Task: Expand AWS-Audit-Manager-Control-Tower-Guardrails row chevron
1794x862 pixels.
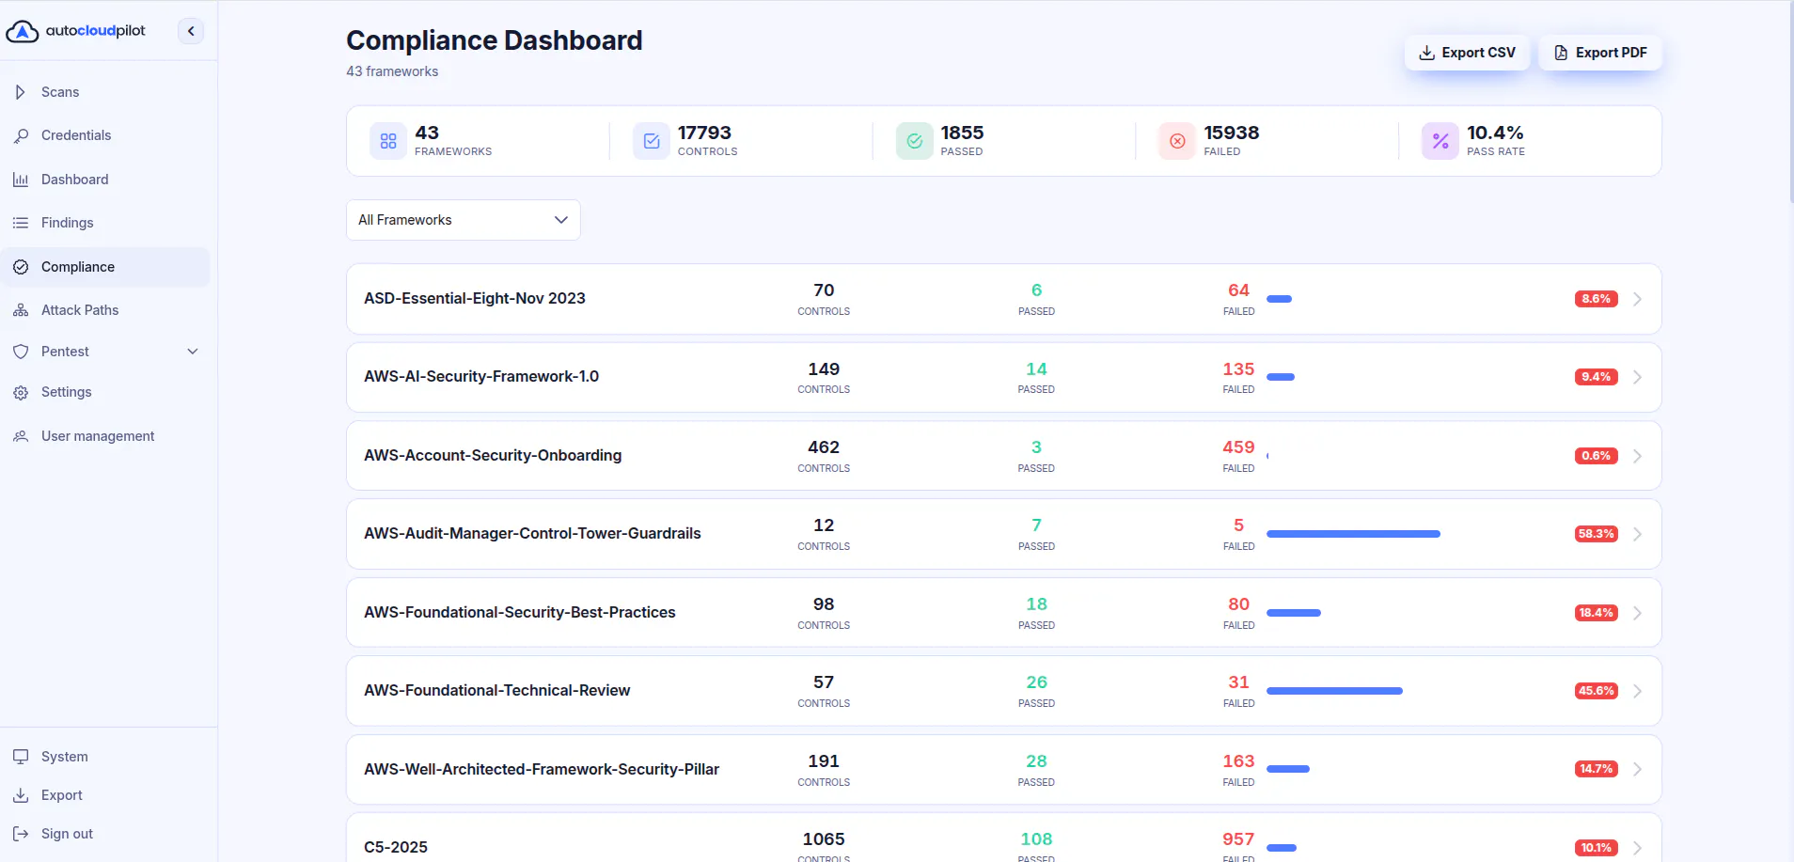Action: pyautogui.click(x=1637, y=534)
